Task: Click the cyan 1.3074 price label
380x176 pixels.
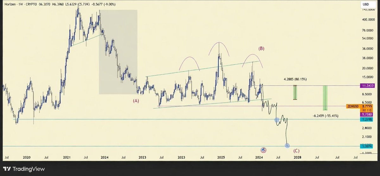Action: [x=367, y=146]
